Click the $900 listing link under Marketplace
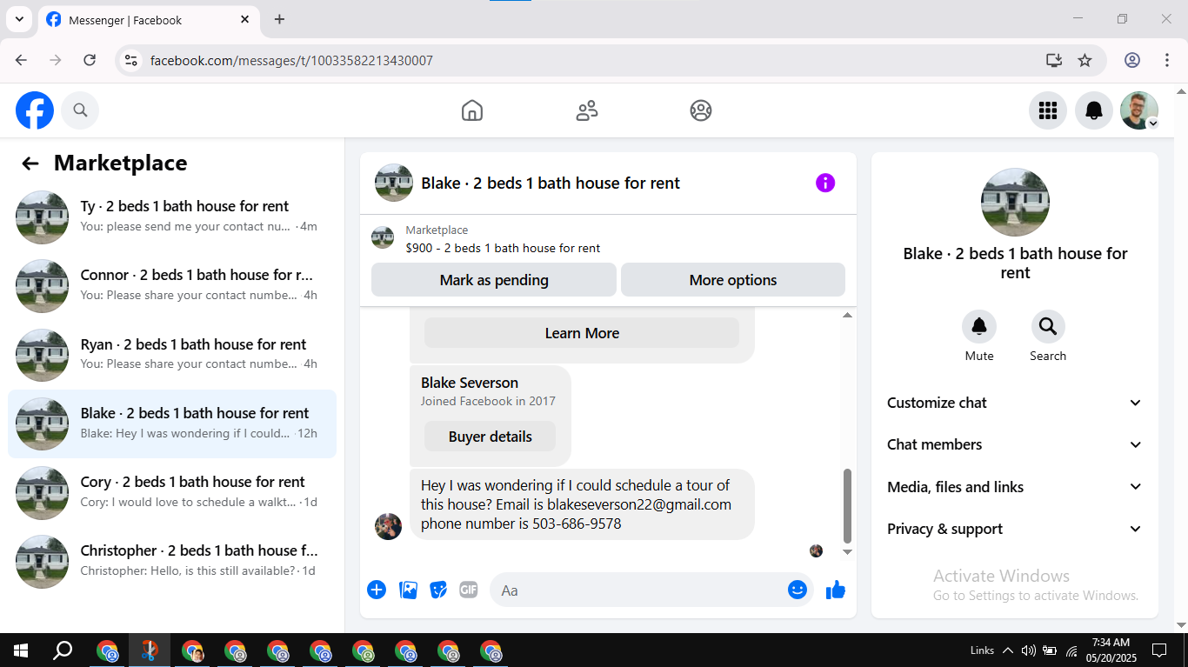This screenshot has width=1188, height=667. point(503,248)
